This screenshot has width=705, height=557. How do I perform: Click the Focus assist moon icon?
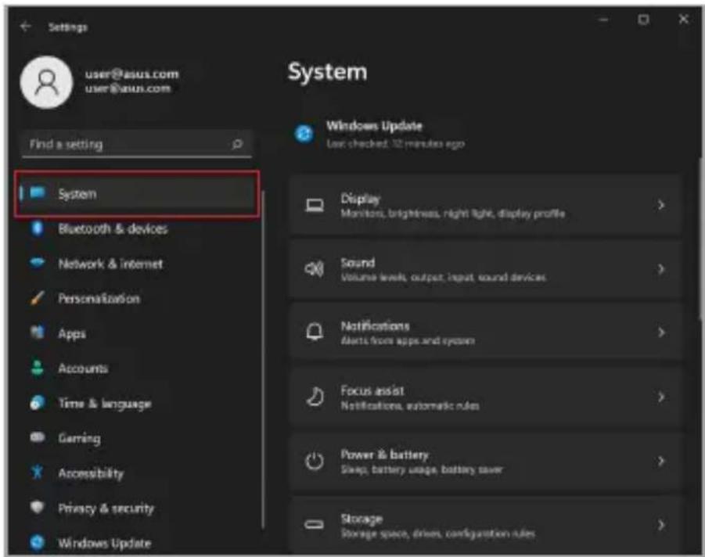(x=315, y=397)
